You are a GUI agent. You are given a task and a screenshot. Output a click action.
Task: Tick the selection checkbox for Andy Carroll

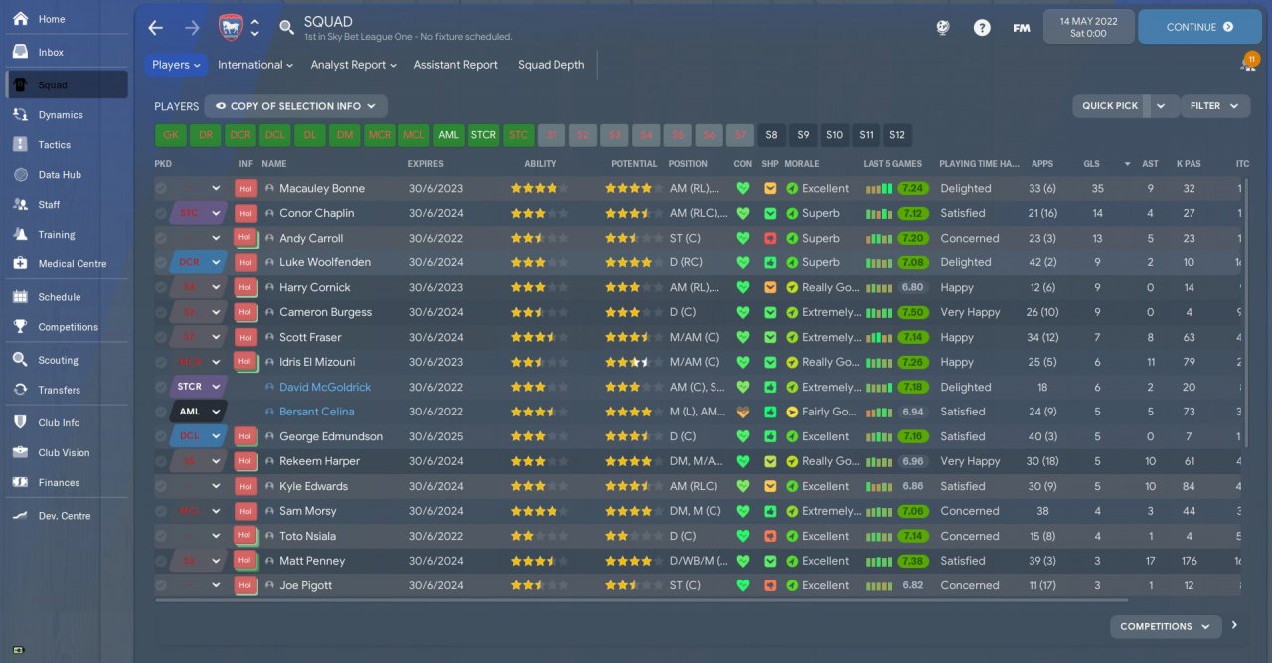coord(162,238)
